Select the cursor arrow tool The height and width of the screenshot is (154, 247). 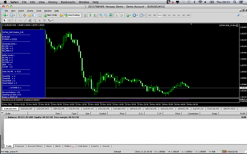(x=5, y=20)
